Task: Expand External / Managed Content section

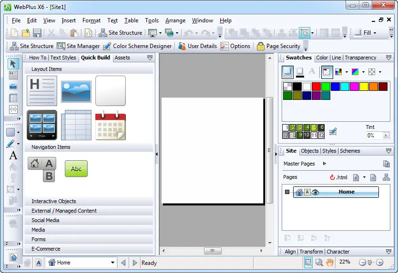Action: [89, 211]
